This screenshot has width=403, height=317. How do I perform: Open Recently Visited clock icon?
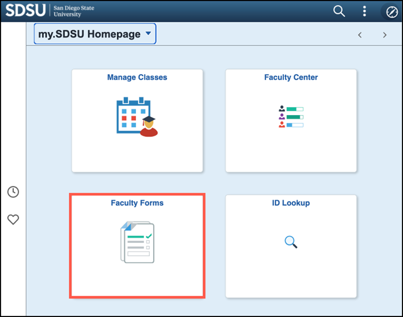point(13,192)
